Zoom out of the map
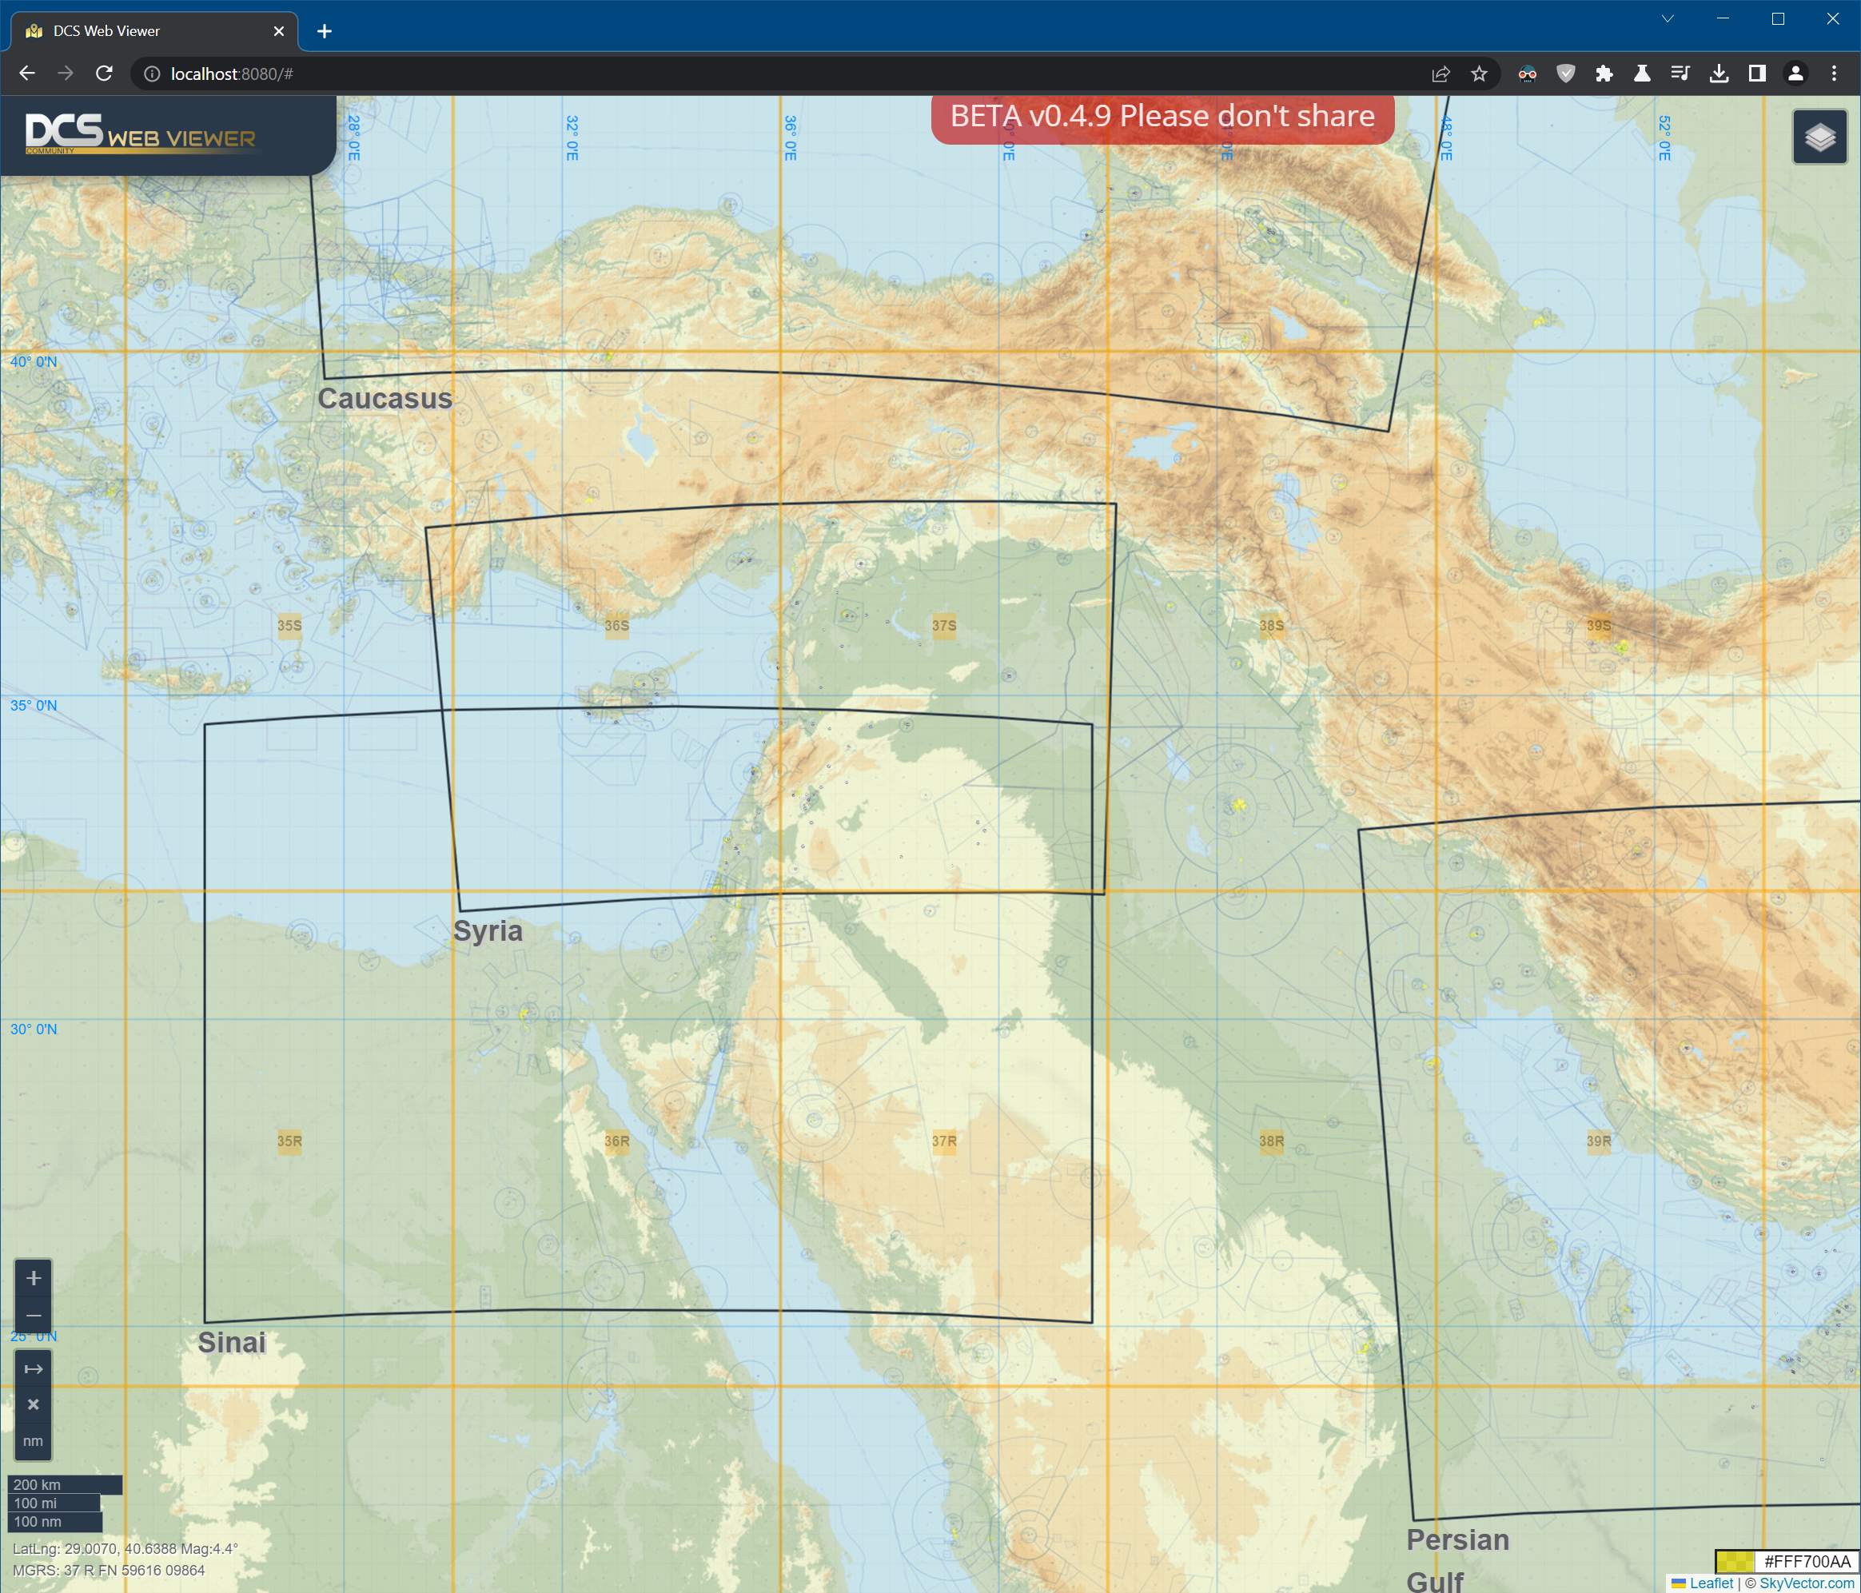This screenshot has width=1861, height=1593. click(34, 1315)
